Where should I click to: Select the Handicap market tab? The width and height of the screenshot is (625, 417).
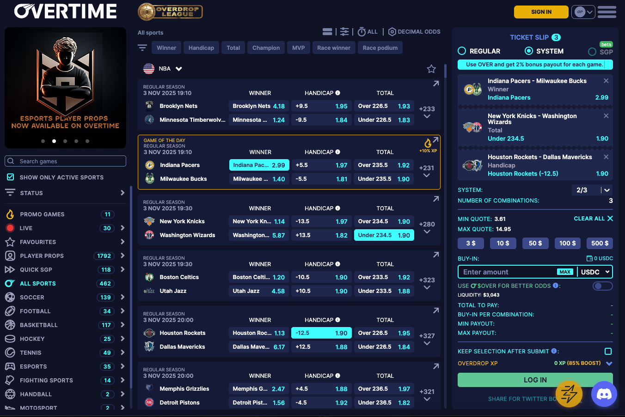[201, 48]
